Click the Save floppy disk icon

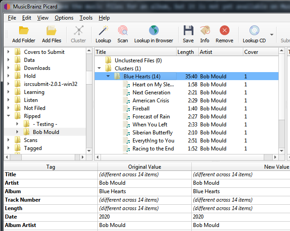(x=188, y=31)
